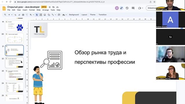Insert an image from toolbar
The width and height of the screenshot is (185, 104).
[45, 15]
